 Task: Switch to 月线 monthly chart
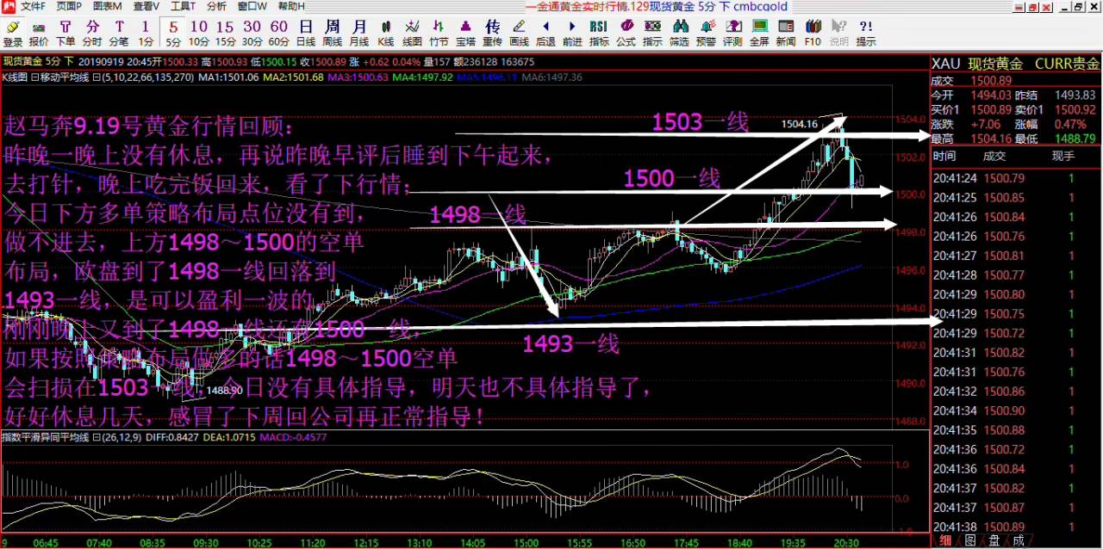point(359,33)
